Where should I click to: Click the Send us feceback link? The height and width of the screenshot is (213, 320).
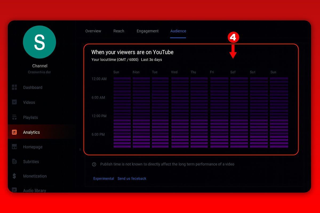[132, 179]
